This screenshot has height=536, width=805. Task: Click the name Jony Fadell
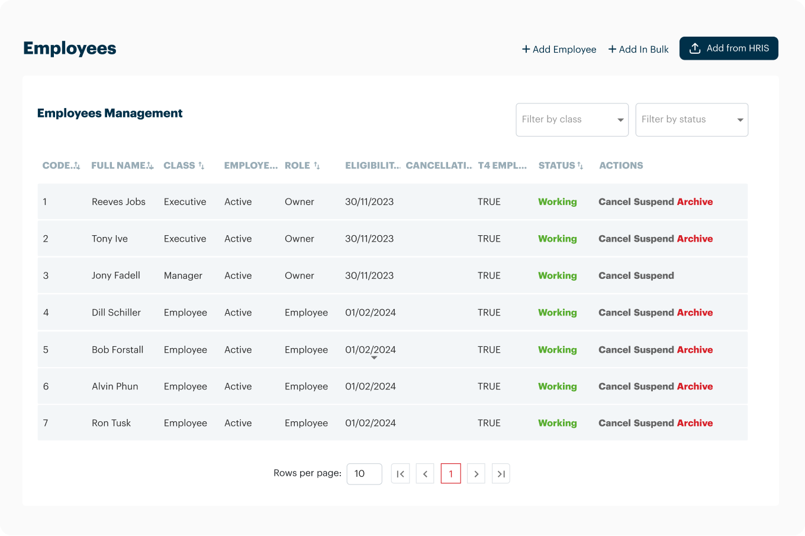pos(116,276)
